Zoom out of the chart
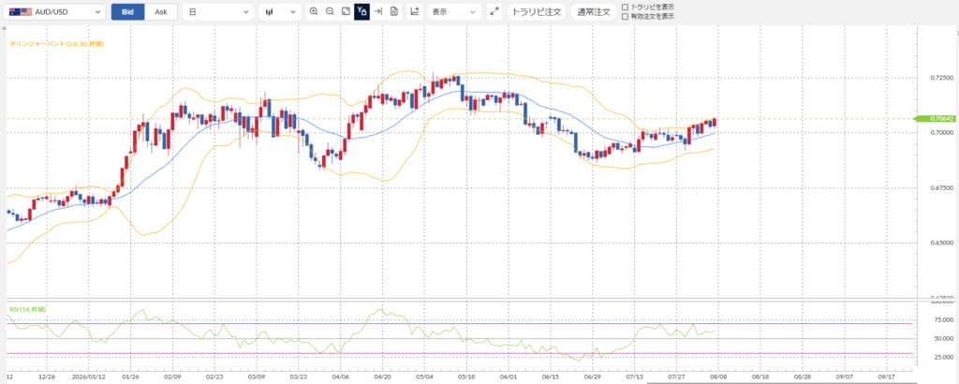This screenshot has width=959, height=384. coord(330,11)
